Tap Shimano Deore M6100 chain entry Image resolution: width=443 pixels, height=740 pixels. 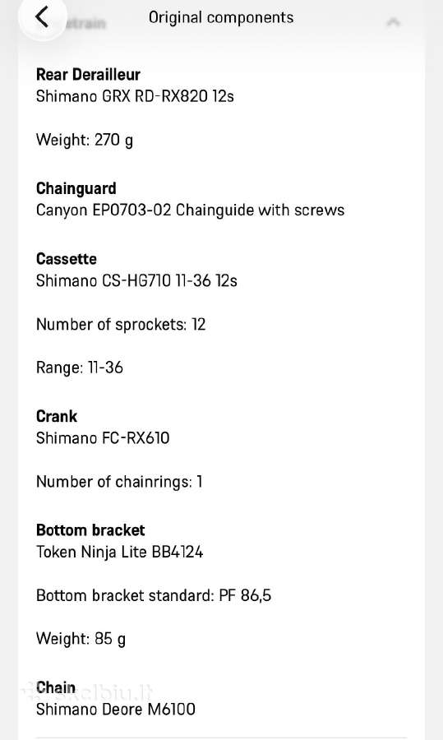[116, 710]
